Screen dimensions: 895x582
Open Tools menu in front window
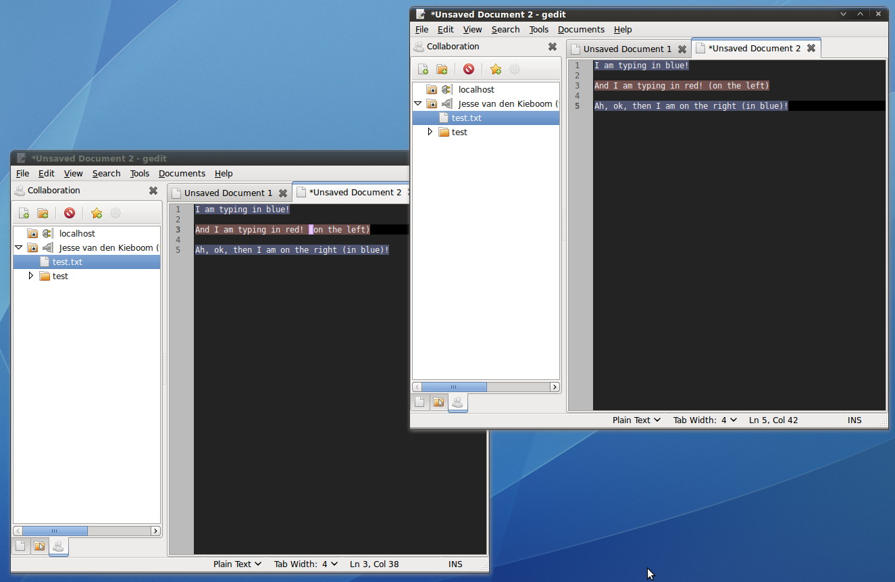tap(539, 30)
